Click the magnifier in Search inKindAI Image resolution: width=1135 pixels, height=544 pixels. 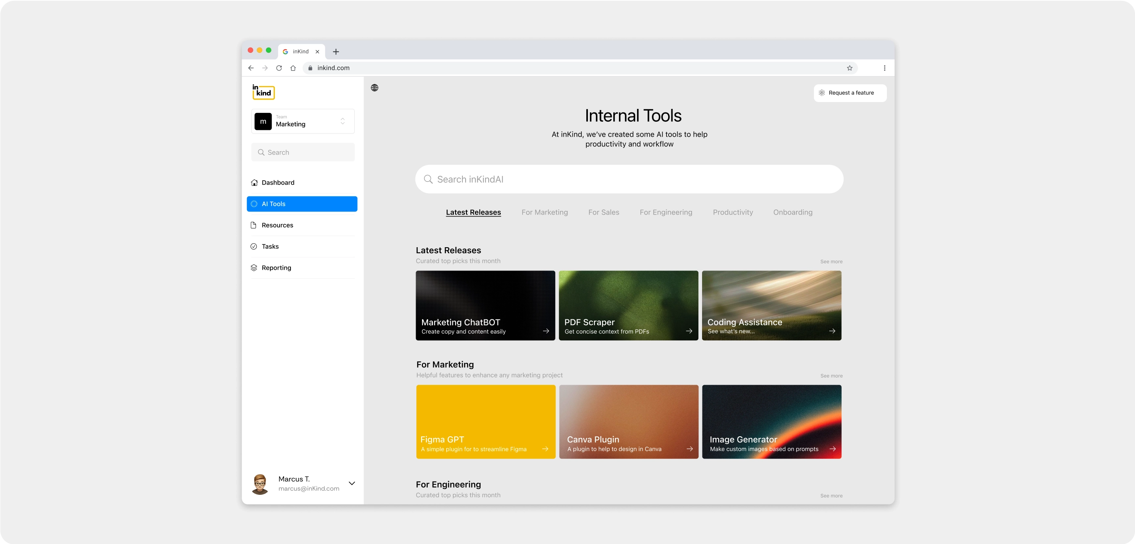pyautogui.click(x=428, y=179)
